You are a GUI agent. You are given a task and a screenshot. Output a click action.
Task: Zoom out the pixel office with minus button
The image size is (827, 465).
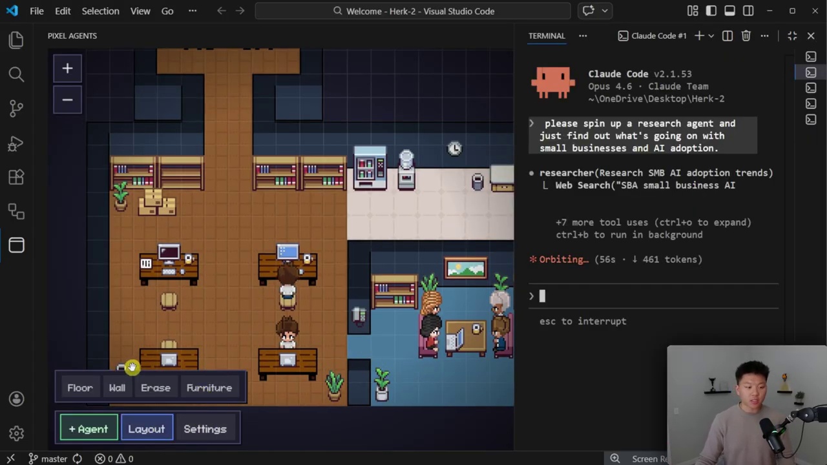click(x=67, y=99)
